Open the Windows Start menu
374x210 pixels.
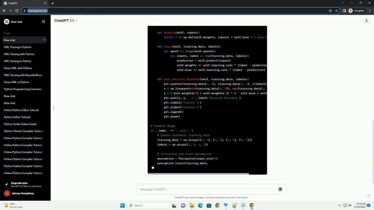[122, 205]
